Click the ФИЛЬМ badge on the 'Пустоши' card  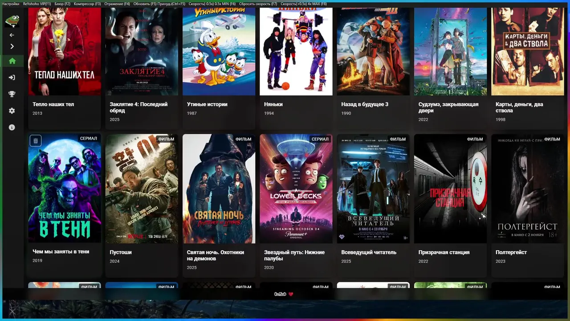[x=166, y=139]
